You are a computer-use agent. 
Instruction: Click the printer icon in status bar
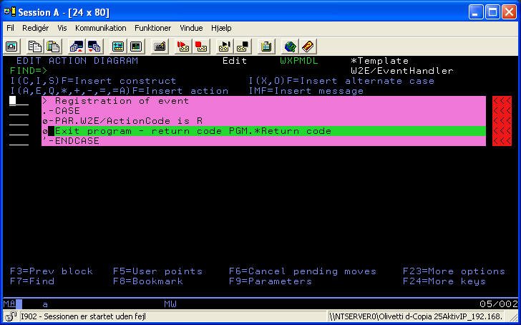(x=11, y=316)
